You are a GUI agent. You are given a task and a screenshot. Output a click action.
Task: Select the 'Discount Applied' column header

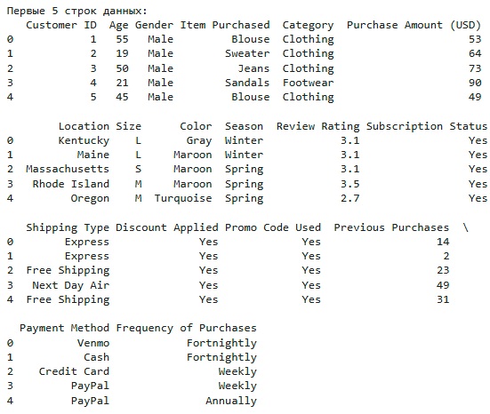pos(167,227)
